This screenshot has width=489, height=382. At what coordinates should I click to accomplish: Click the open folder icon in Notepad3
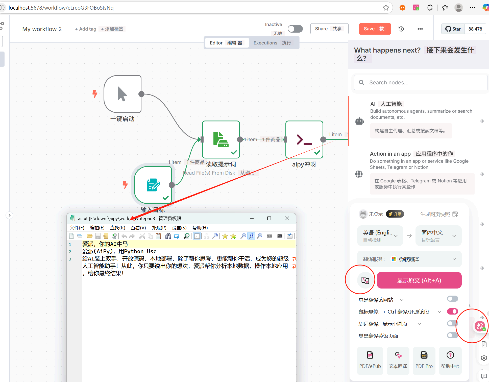(89, 236)
